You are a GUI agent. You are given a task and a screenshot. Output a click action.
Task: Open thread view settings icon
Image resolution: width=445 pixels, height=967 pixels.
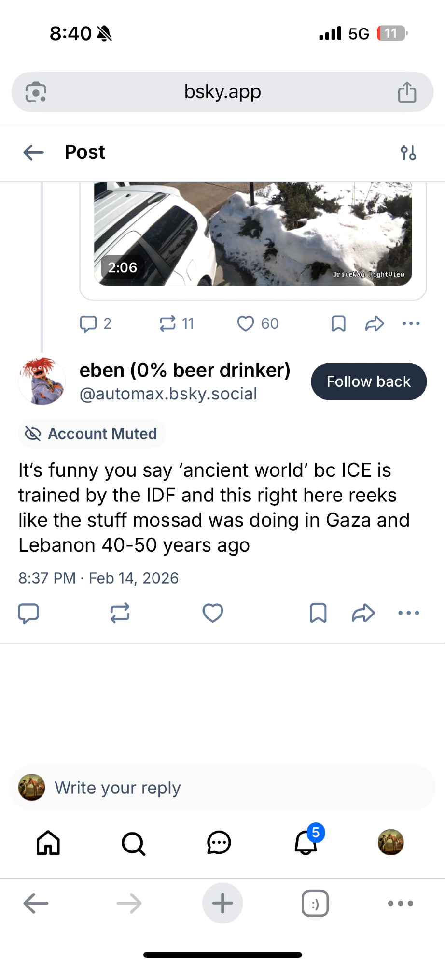[x=408, y=153]
